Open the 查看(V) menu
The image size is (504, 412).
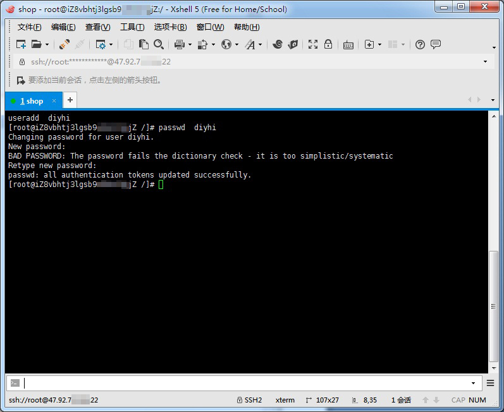coord(98,27)
